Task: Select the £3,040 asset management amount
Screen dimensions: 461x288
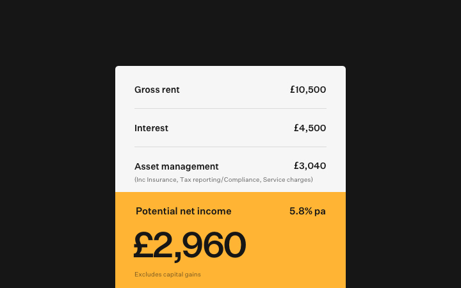Action: click(310, 166)
